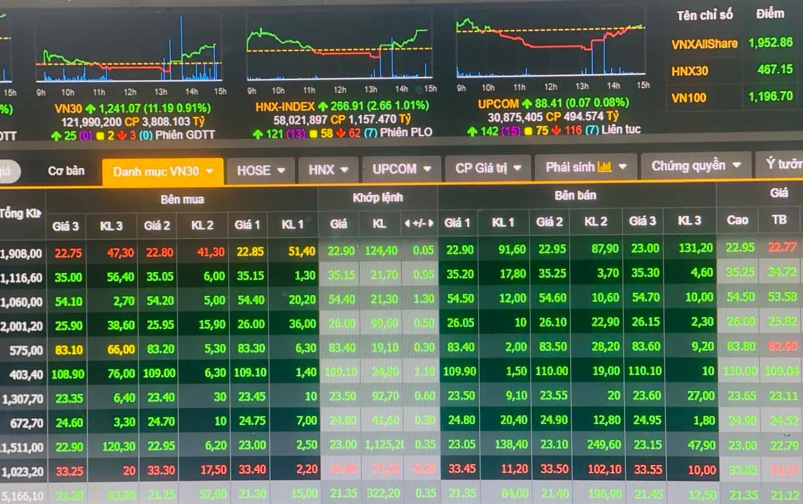Click buy price 108.90
The image size is (803, 504).
pos(66,373)
